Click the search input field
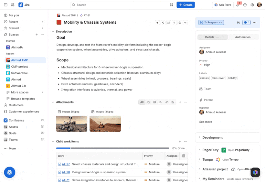 123,5
